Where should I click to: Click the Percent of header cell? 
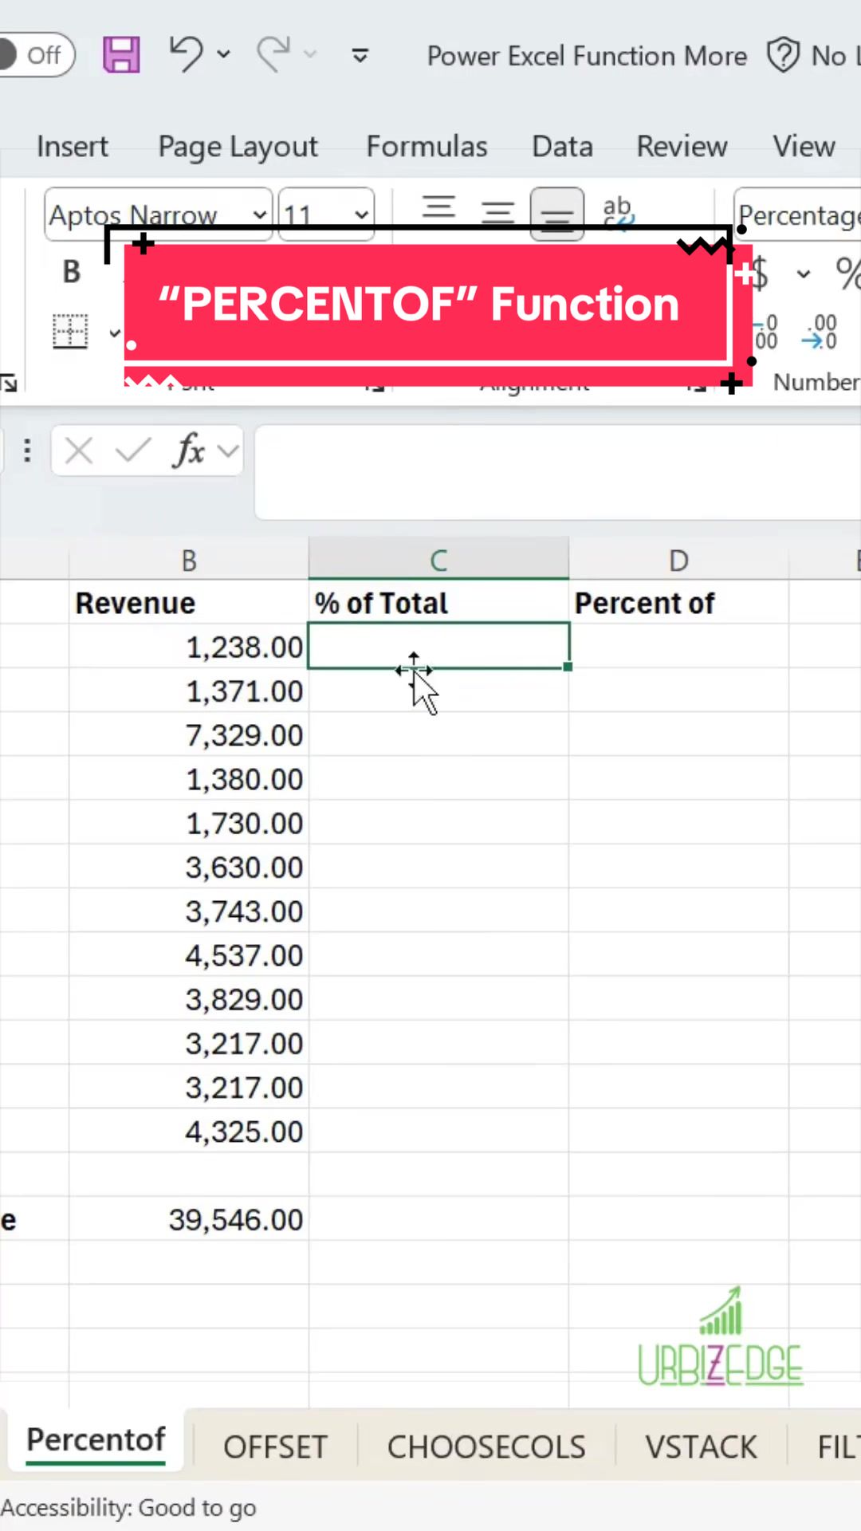click(x=678, y=603)
